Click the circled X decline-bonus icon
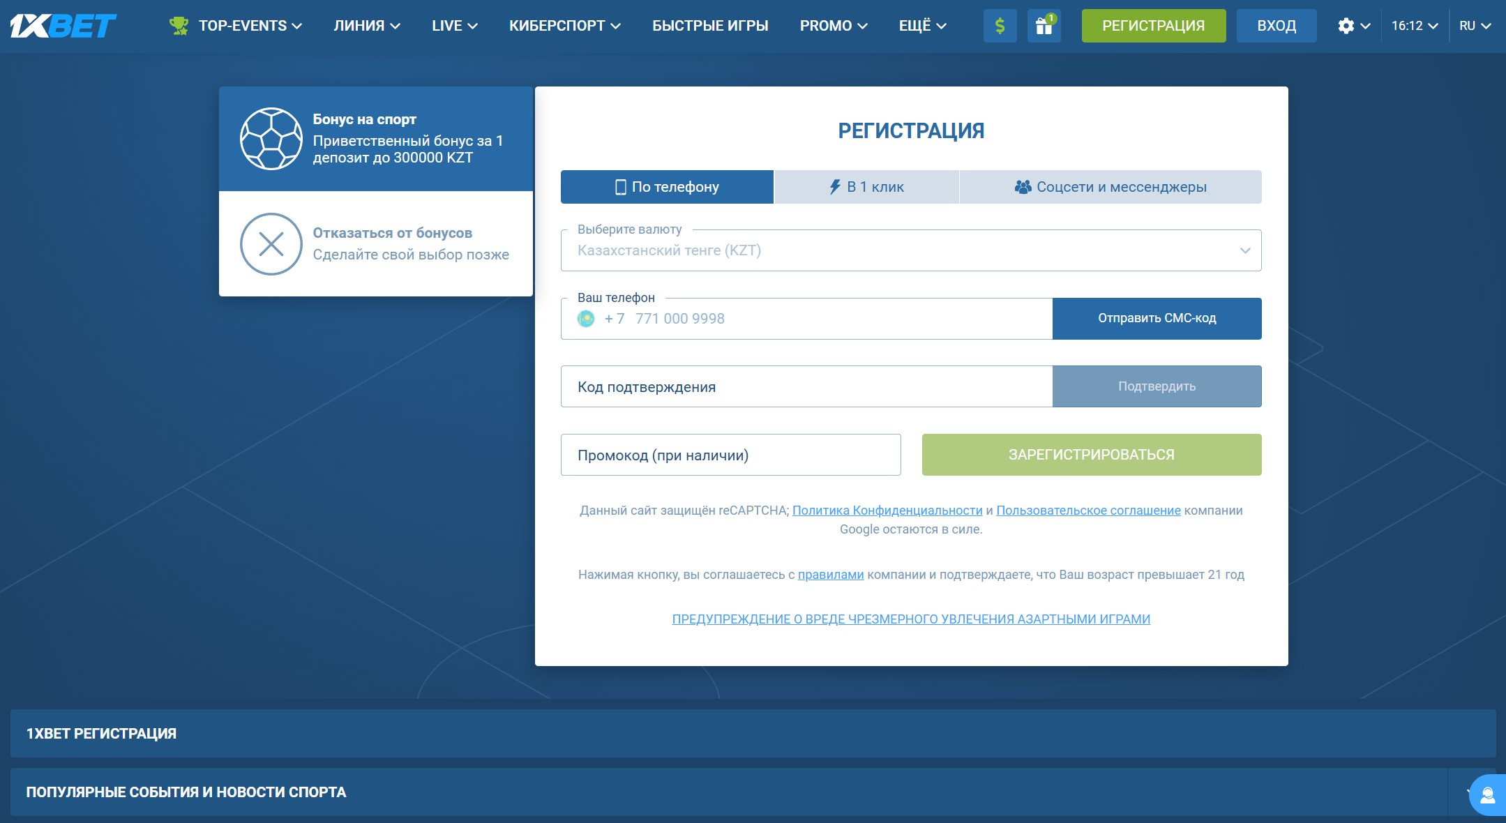Screen dimensions: 1506x823 (x=271, y=244)
